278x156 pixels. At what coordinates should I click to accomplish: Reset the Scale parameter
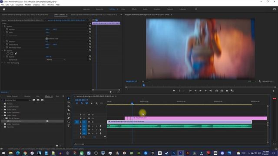click(x=90, y=32)
